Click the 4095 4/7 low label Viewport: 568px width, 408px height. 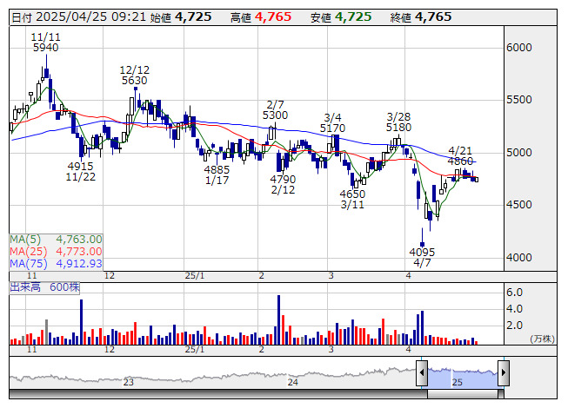(x=422, y=257)
